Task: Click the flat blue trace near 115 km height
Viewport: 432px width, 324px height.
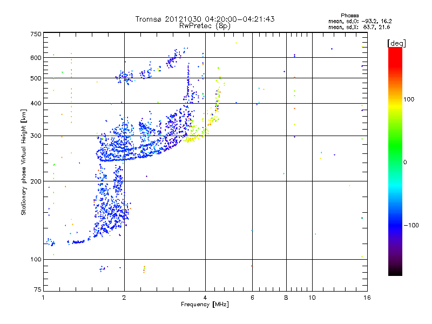Action: click(78, 242)
